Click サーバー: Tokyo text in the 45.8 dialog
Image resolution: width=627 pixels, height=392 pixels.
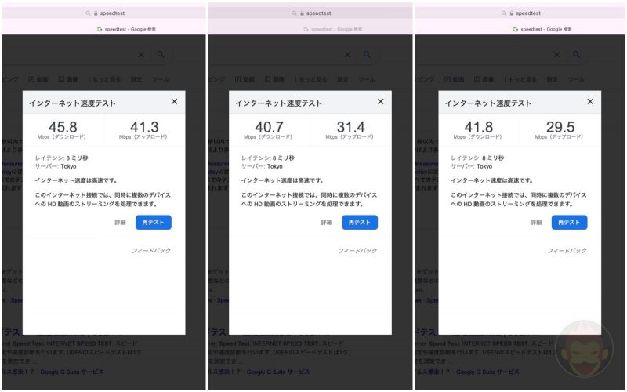point(56,166)
